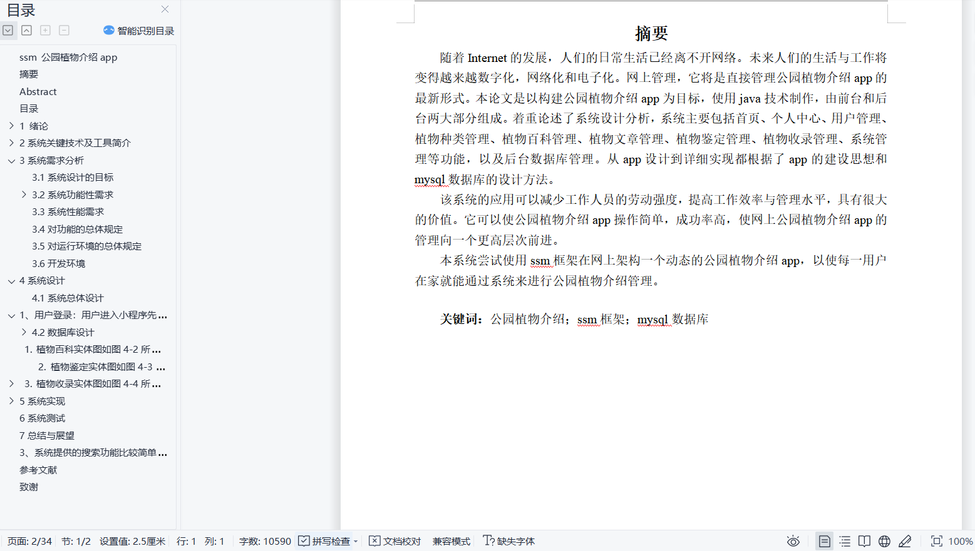Go to ssm 公园植物介绍 app heading

tap(68, 57)
